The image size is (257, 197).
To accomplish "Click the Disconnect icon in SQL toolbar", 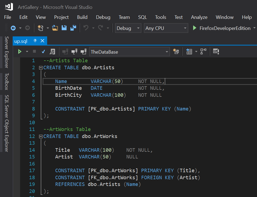I will click(x=74, y=52).
